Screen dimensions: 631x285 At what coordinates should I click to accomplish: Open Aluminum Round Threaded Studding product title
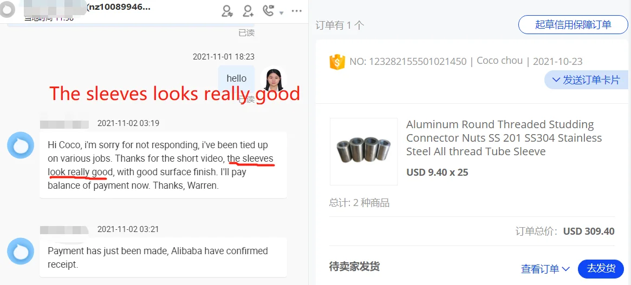point(504,138)
